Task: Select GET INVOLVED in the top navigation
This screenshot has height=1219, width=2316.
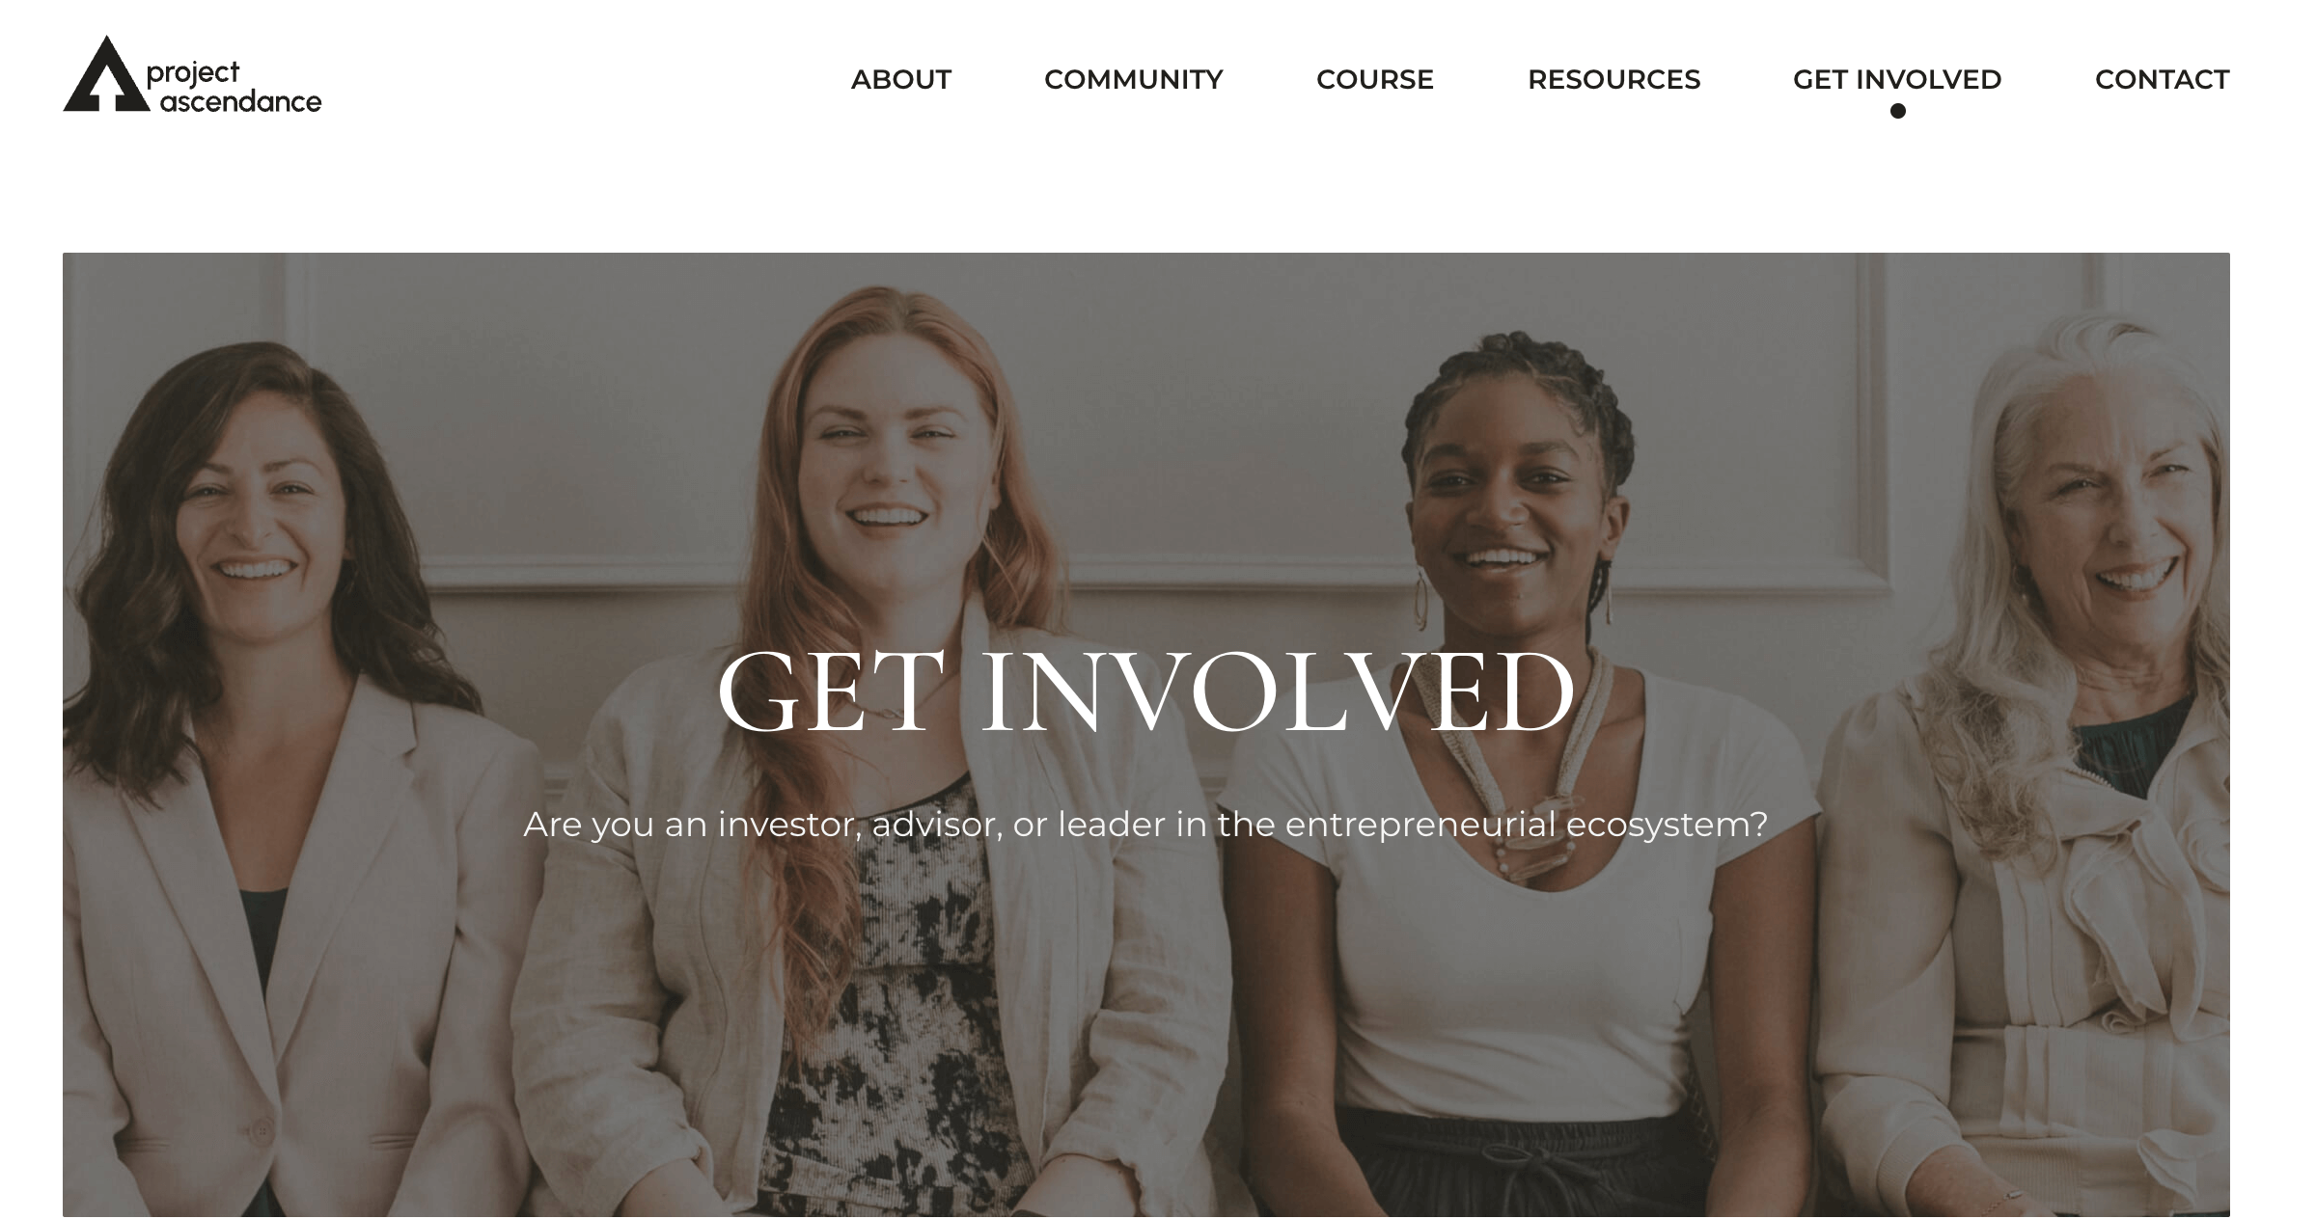Action: tap(1897, 79)
